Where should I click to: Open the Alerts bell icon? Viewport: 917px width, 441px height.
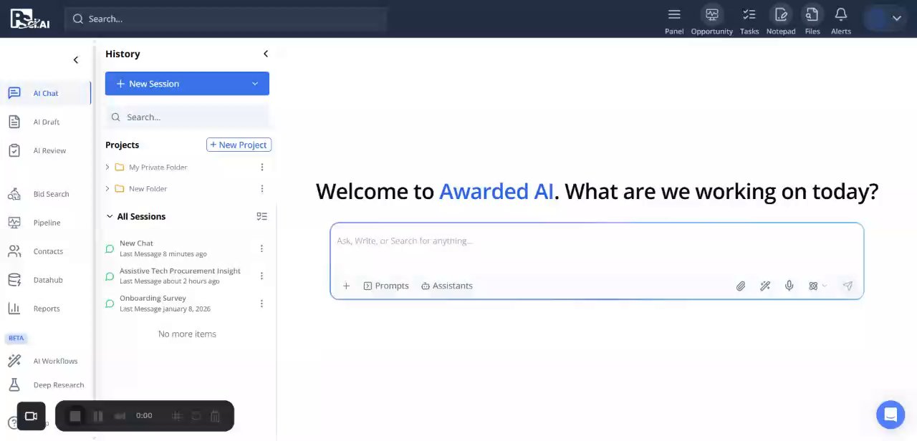point(841,14)
